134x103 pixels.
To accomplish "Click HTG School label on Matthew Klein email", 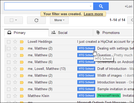I will tap(86, 95).
